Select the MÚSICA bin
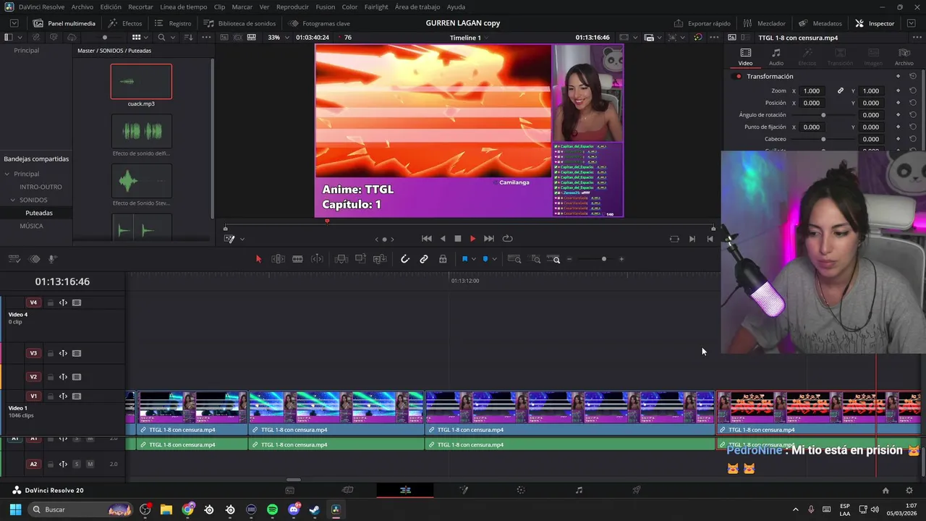Screen dimensions: 926x521 pos(31,226)
